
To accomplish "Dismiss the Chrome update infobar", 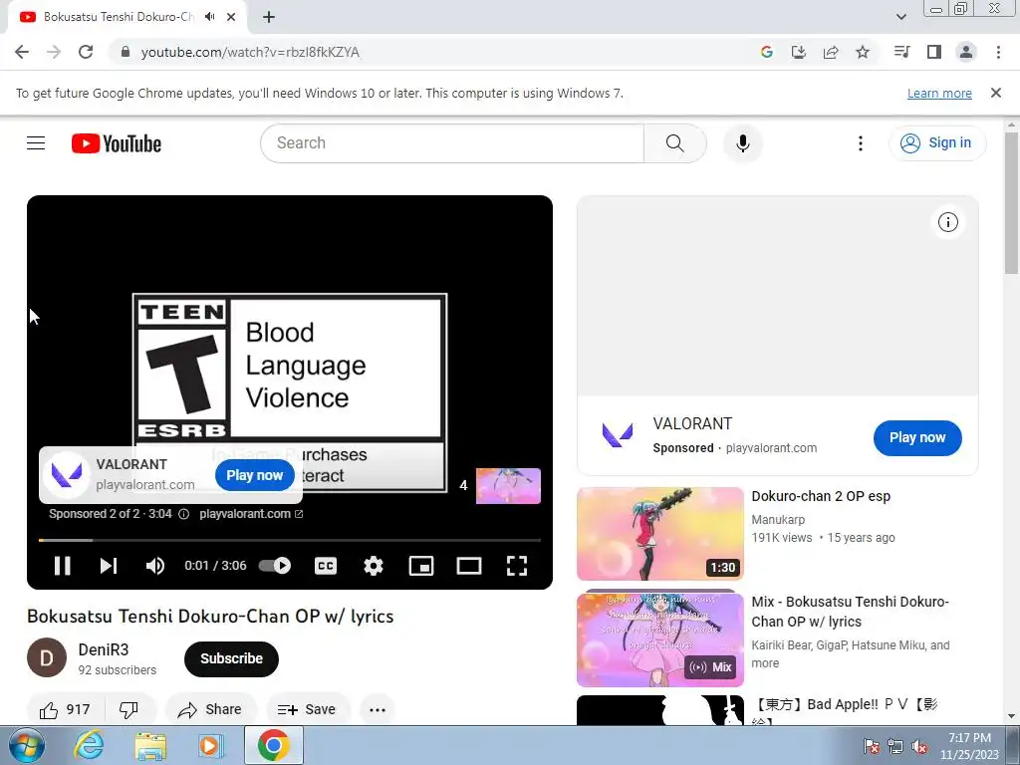I will click(x=996, y=93).
